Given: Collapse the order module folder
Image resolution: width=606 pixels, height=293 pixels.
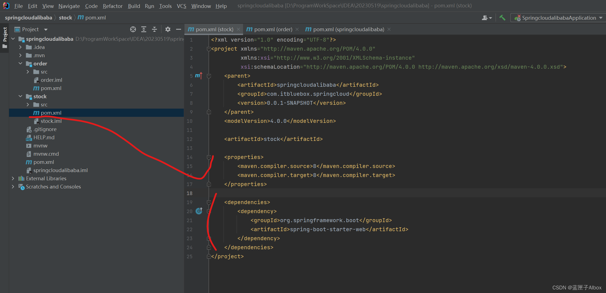Looking at the screenshot, I should [20, 63].
